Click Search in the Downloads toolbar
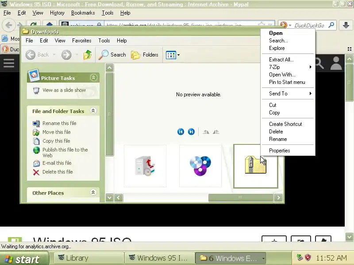Image resolution: width=354 pixels, height=265 pixels. (112, 55)
